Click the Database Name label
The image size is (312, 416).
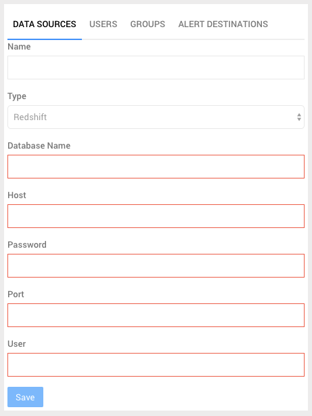click(39, 146)
